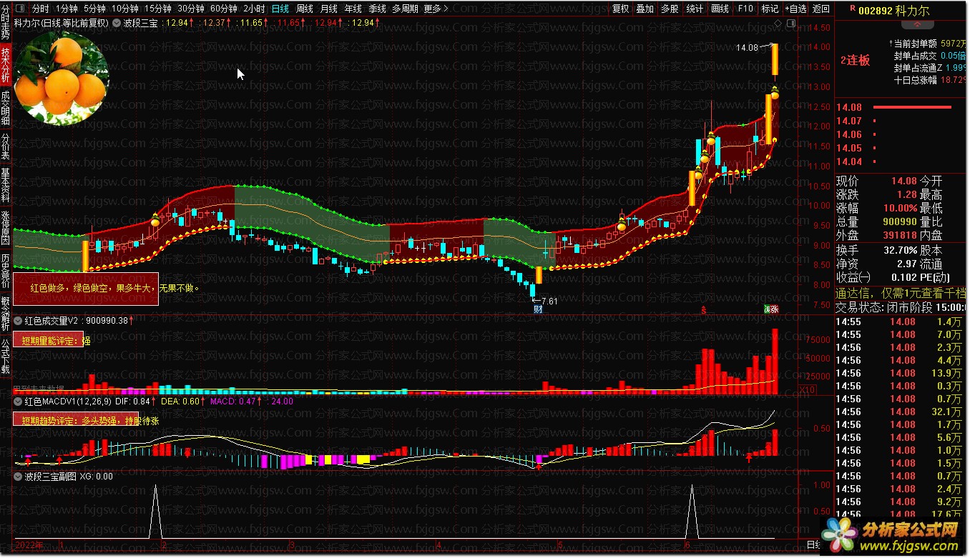Select the 5分钟 period tab
Viewport: 970px width, 558px height.
pos(94,9)
